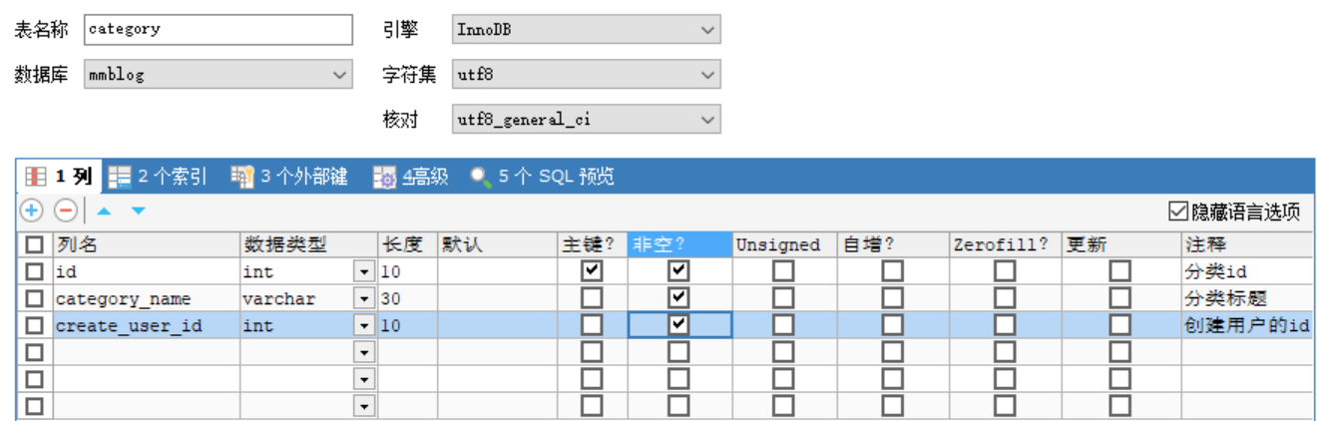Check the row selector for category_name
The width and height of the screenshot is (1317, 421).
click(x=35, y=298)
